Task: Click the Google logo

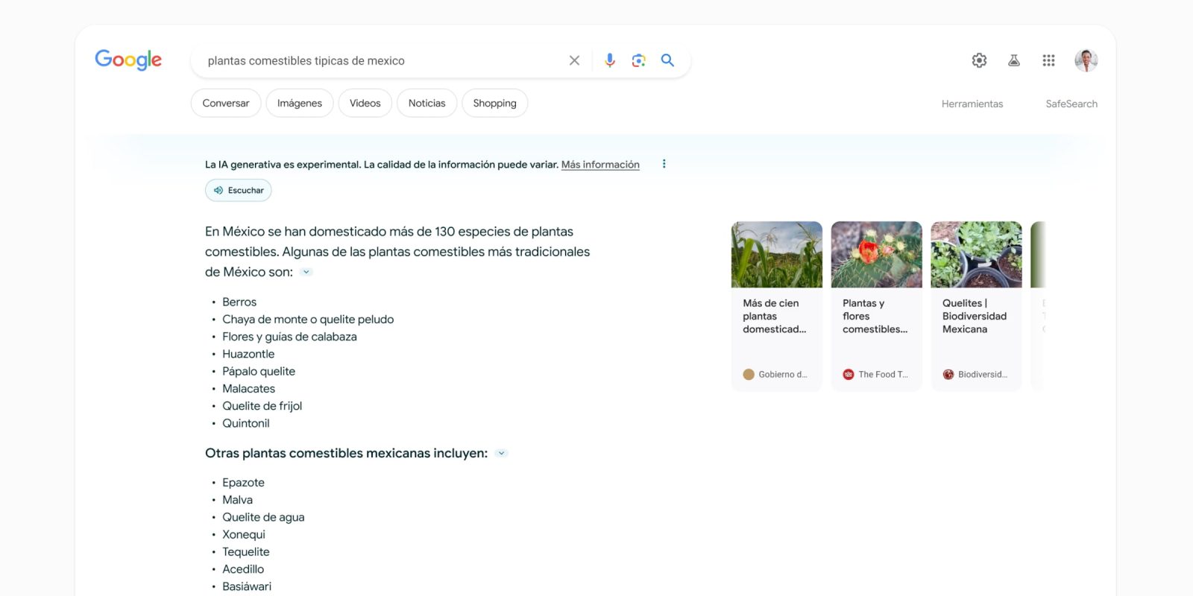Action: point(128,60)
